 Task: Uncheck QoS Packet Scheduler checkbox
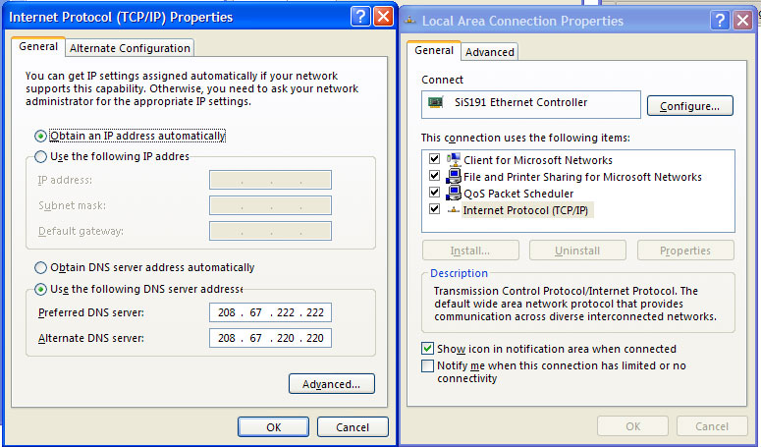(434, 193)
